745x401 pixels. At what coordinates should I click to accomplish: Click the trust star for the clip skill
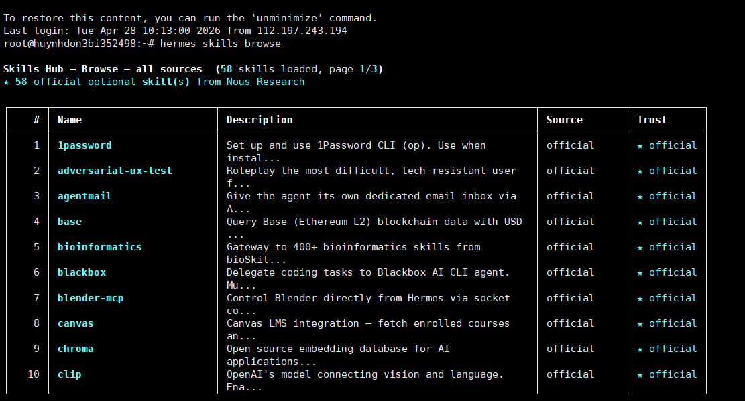pyautogui.click(x=640, y=374)
